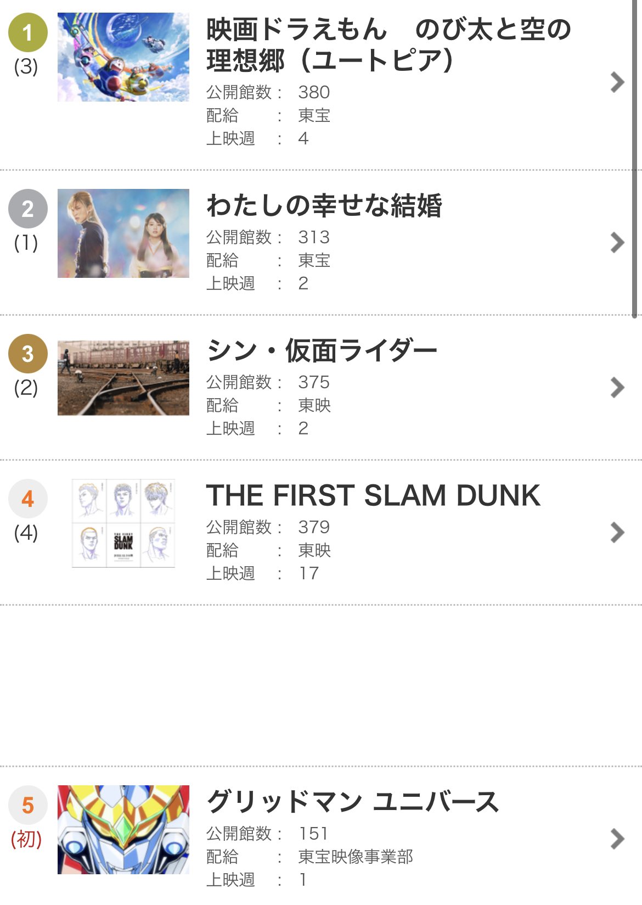Click the vertical scrollbar thumb
The width and height of the screenshot is (642, 905).
[635, 159]
